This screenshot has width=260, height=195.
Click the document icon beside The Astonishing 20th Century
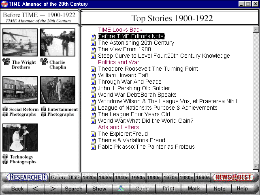pyautogui.click(x=93, y=43)
